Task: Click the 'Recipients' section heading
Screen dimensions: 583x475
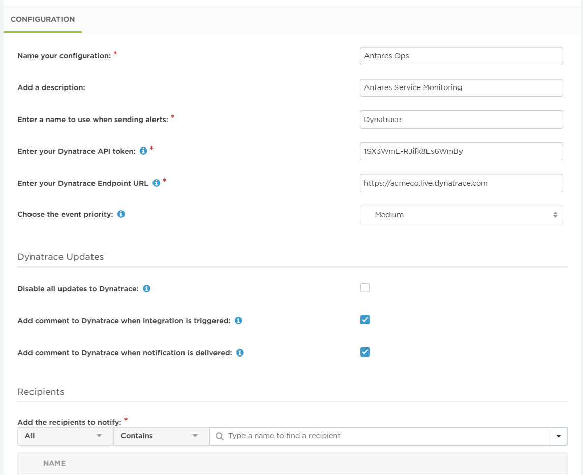Action: (41, 392)
